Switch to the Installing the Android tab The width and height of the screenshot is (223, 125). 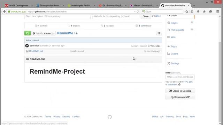[x=81, y=6]
